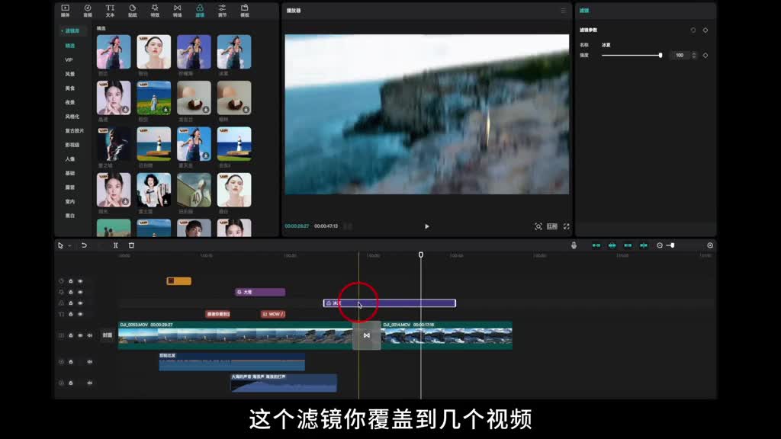Viewport: 781px width, 439px height.
Task: Delete selected clip with trash icon
Action: pyautogui.click(x=131, y=245)
